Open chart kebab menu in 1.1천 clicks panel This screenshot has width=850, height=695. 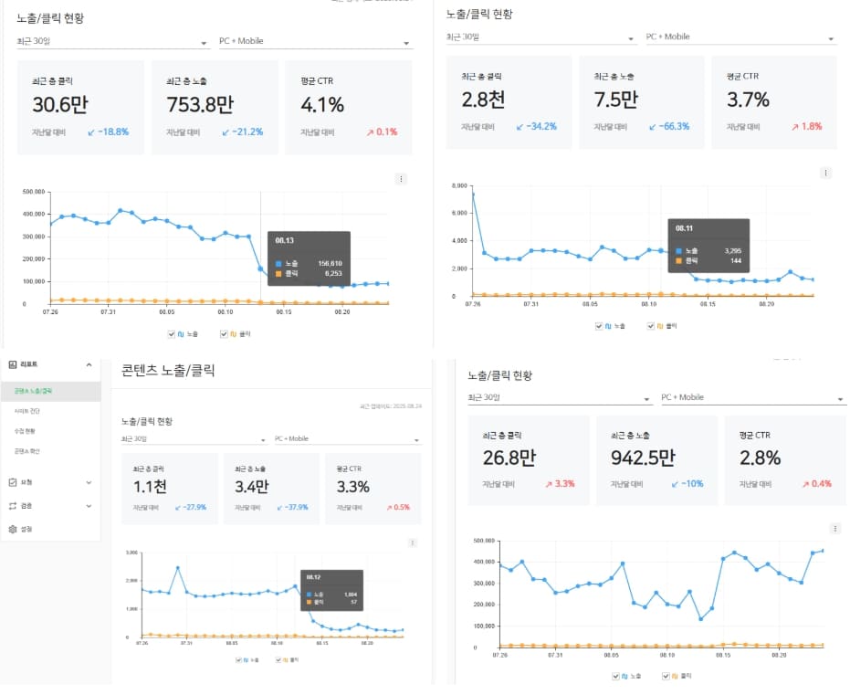413,542
